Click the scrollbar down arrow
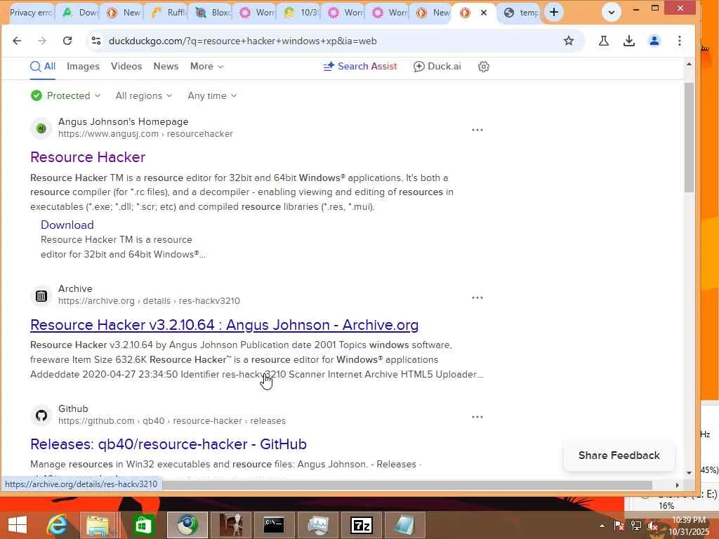This screenshot has width=719, height=539. click(689, 472)
